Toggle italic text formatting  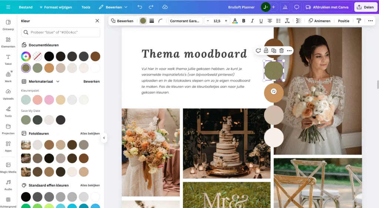[252, 21]
